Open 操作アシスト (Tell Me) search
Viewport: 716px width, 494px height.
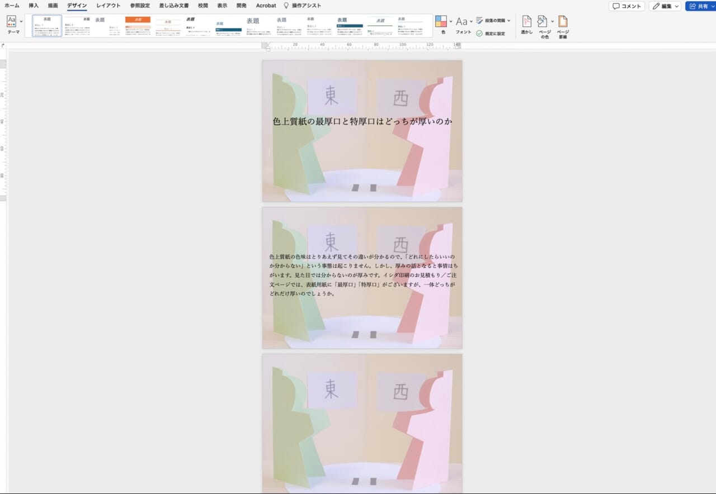302,6
